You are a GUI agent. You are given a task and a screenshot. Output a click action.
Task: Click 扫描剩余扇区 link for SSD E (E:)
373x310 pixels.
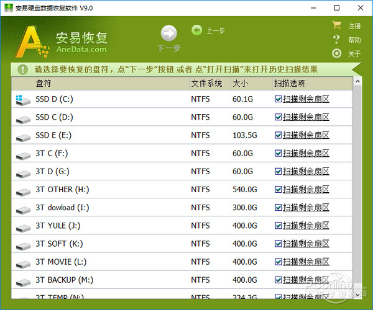tap(306, 135)
